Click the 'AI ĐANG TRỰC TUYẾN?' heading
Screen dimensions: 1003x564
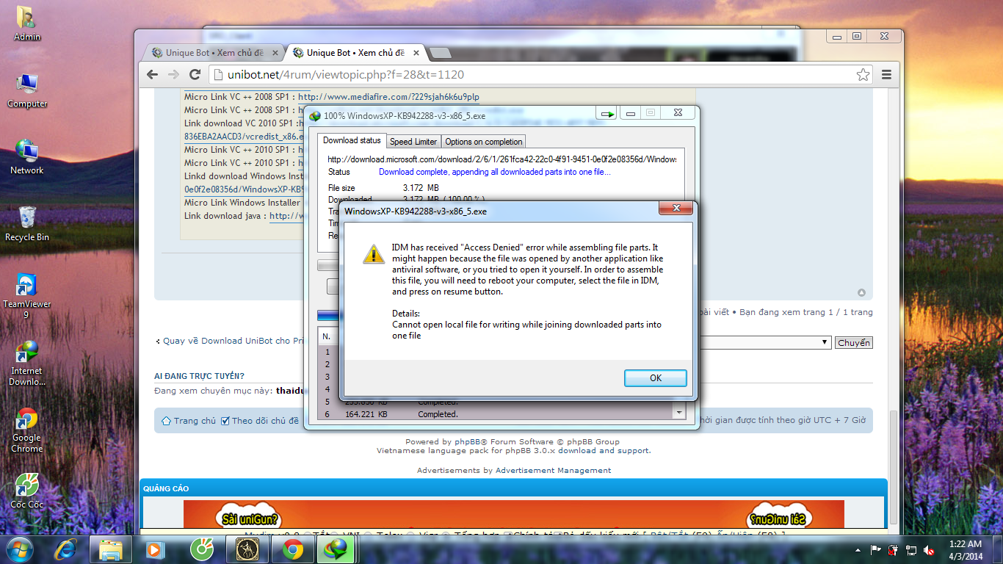[x=199, y=376]
